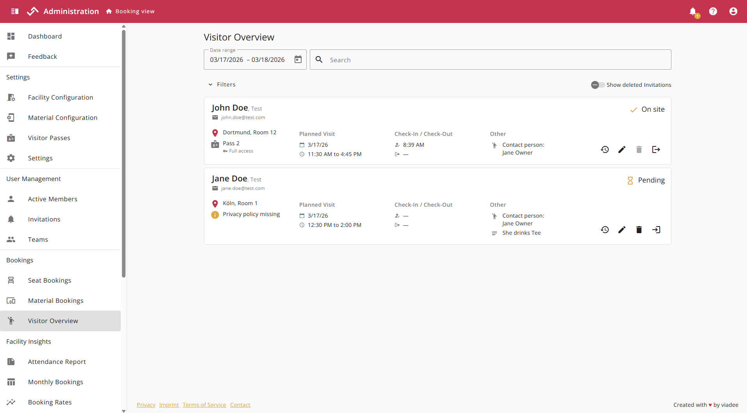Enable Show deleted Invitations
The width and height of the screenshot is (747, 413).
(597, 84)
